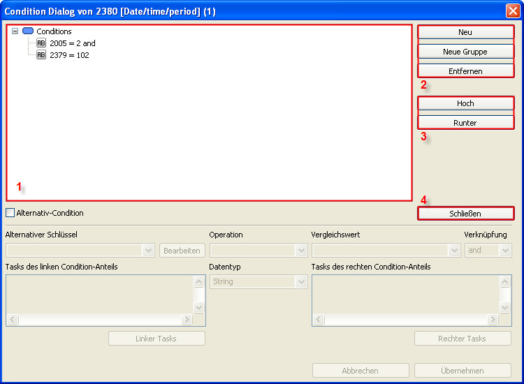
Task: Enable the Alternativ-Condition checkbox
Action: (x=10, y=213)
